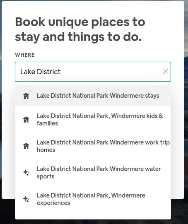Pick the Windermere work trip homes suggestion
Image resolution: width=188 pixels, height=224 pixels.
tap(93, 146)
